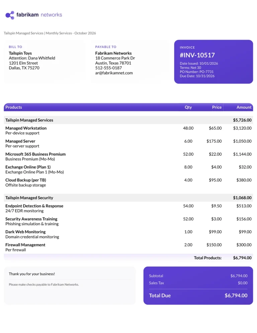The image size is (257, 333).
Task: Open the ar@fabrikamnet.com email address
Action: (x=114, y=73)
